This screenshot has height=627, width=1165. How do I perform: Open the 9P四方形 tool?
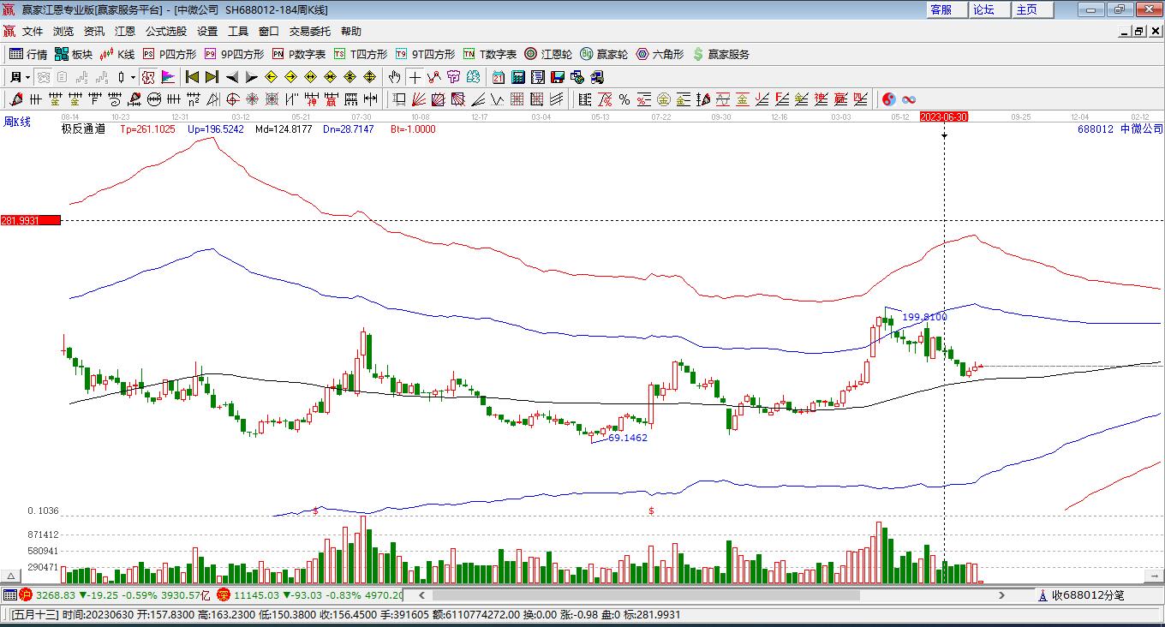click(x=234, y=54)
